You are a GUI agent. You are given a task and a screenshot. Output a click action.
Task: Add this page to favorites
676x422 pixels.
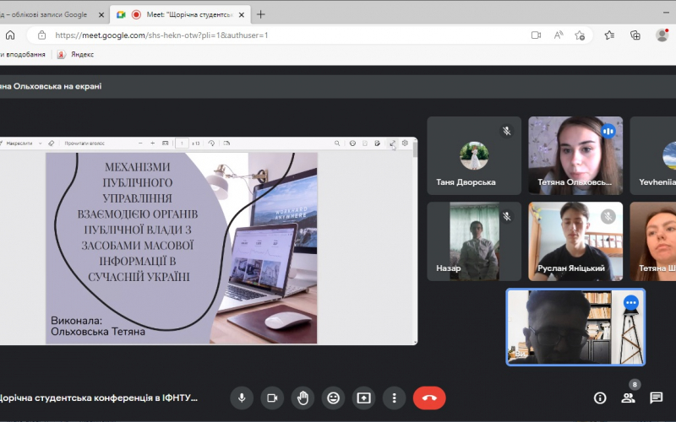(x=580, y=35)
